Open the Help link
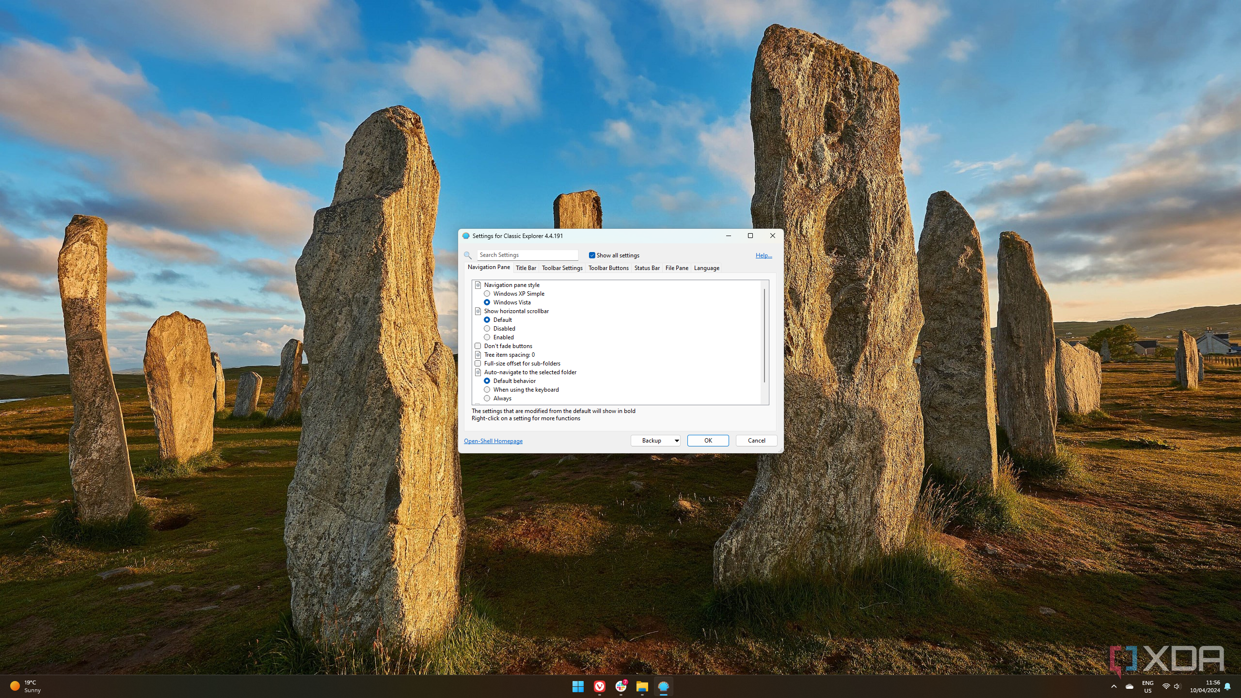The image size is (1241, 698). pyautogui.click(x=764, y=255)
